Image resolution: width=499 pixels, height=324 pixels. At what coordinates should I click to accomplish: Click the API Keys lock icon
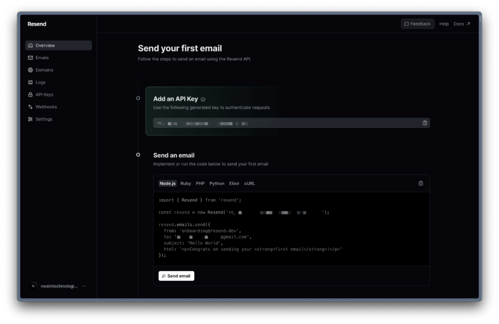[x=30, y=95]
